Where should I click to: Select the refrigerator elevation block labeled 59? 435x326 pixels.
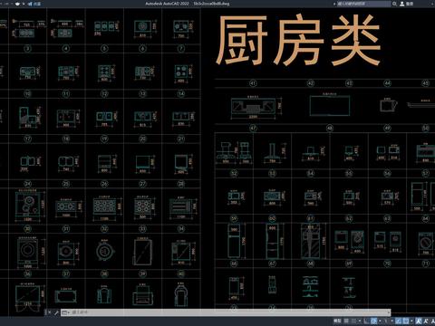pos(237,240)
